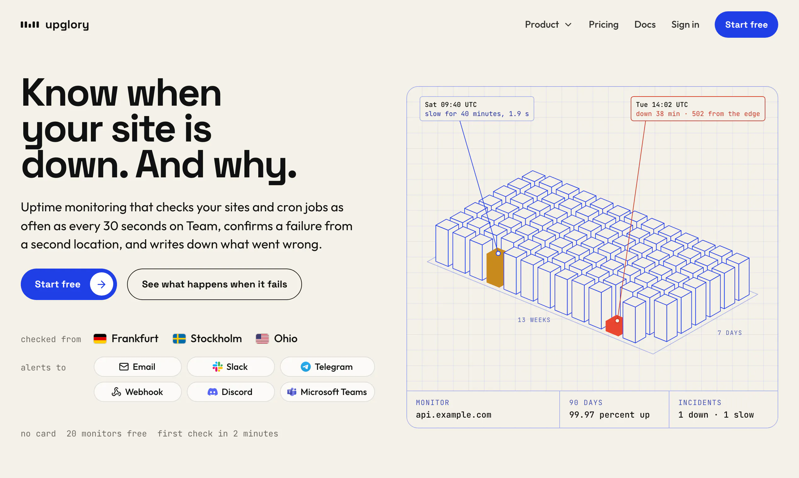Image resolution: width=799 pixels, height=478 pixels.
Task: Click the US flag icon for Ohio
Action: pos(262,338)
